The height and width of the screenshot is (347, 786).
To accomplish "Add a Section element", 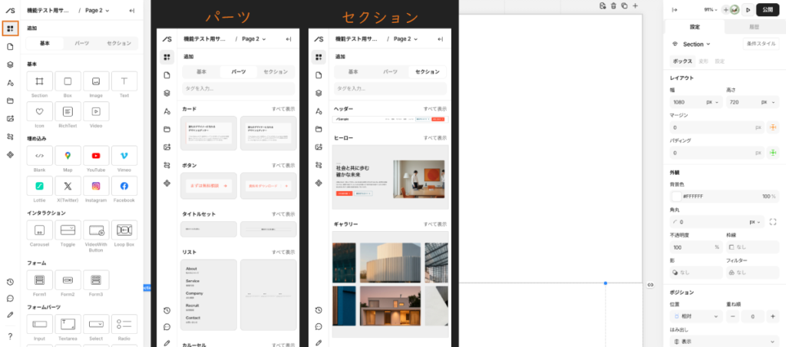I will (40, 81).
